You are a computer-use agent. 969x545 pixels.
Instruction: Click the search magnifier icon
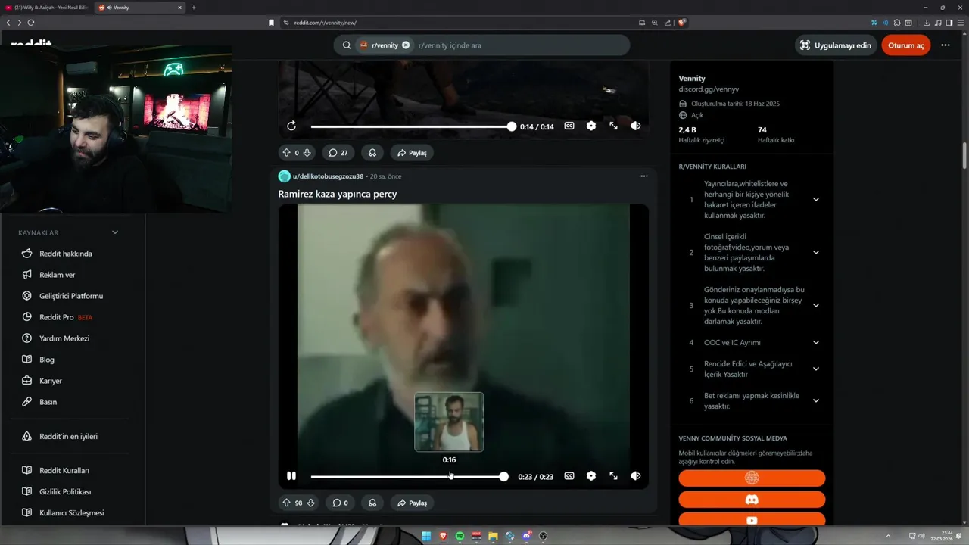(347, 45)
